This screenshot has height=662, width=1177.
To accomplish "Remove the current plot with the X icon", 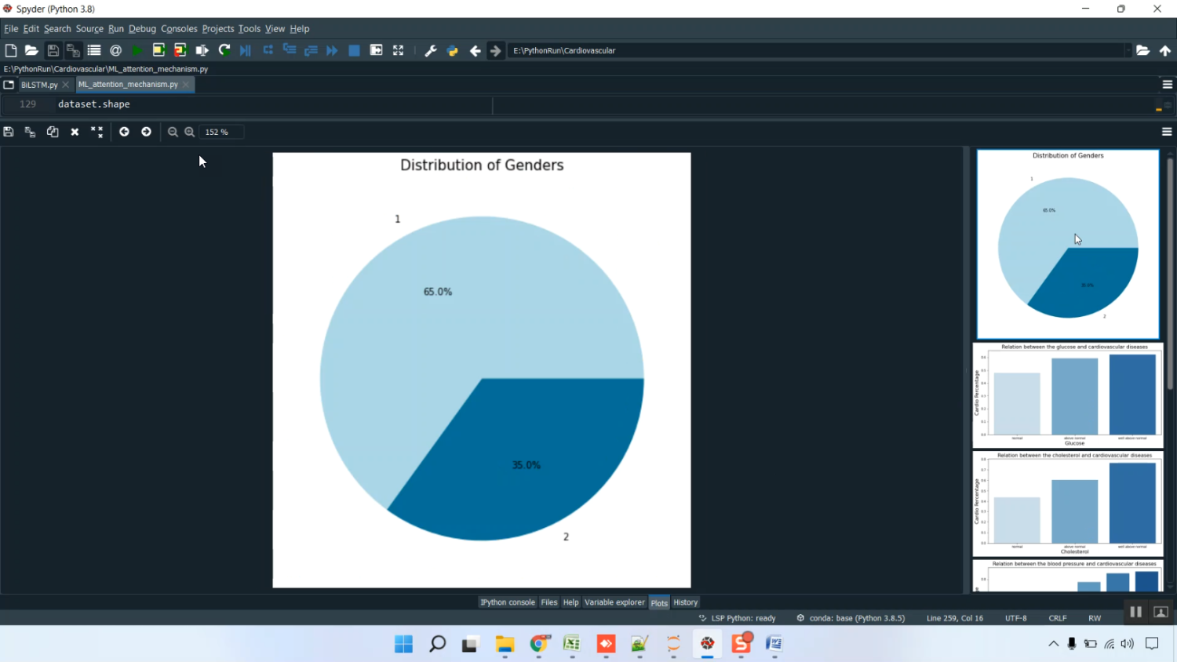I will [75, 132].
